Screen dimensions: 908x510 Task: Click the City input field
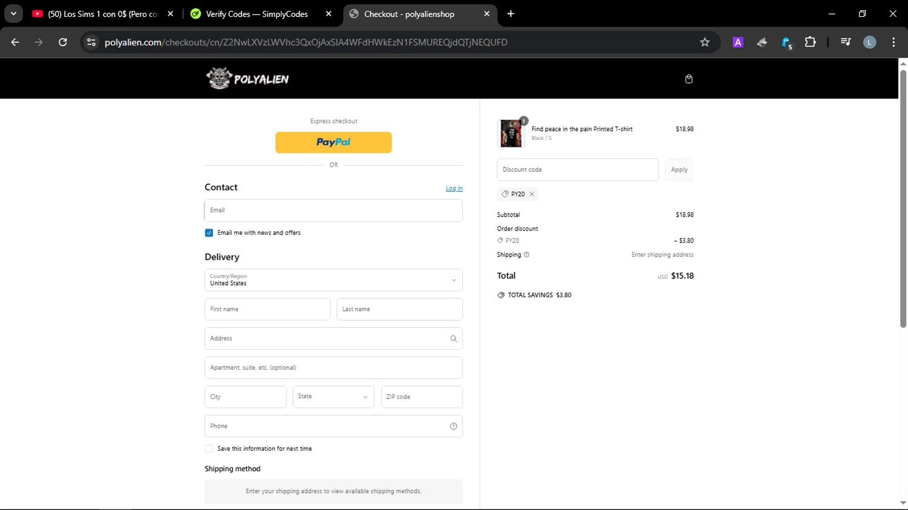click(x=245, y=397)
